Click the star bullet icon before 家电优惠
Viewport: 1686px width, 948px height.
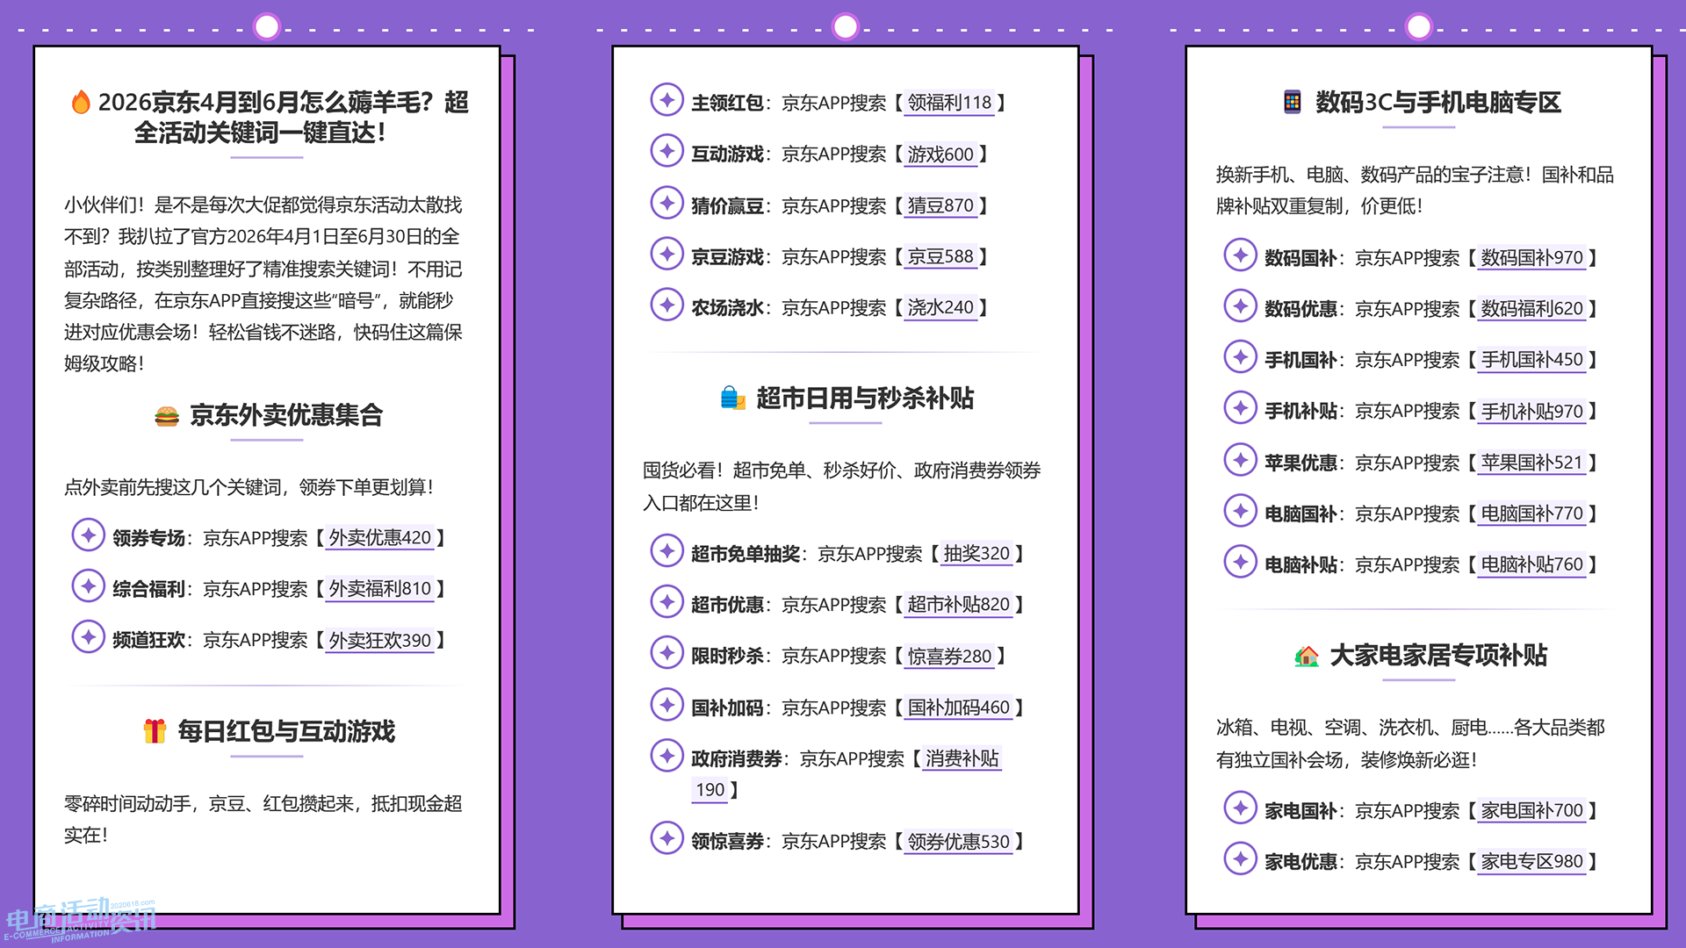[1241, 859]
